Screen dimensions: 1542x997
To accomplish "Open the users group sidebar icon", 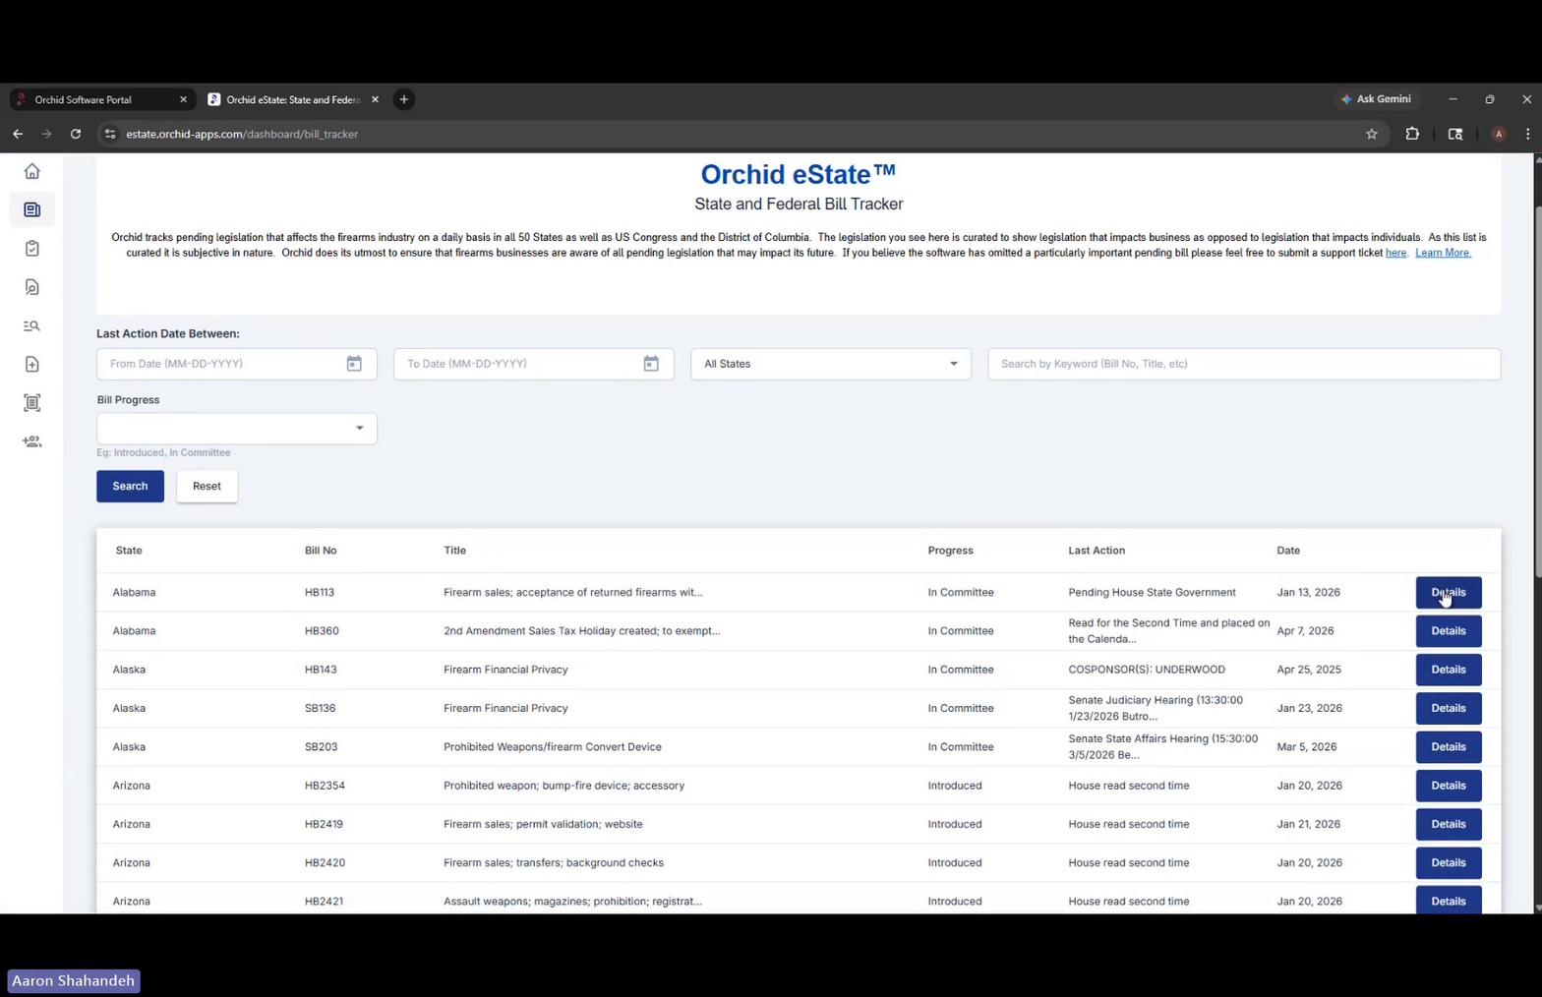I will [x=32, y=441].
